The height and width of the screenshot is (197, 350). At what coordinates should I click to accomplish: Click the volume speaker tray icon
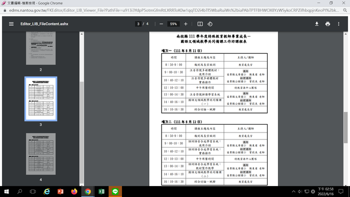pos(300,191)
